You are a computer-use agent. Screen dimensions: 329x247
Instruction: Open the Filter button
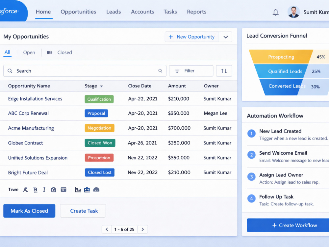pos(191,71)
